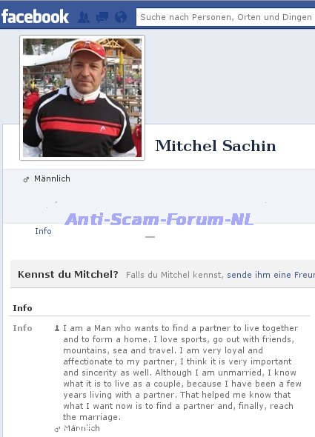Click the 'Kennst du Mitchel?' heading
Viewport: 315px width, 437px height.
pos(68,275)
